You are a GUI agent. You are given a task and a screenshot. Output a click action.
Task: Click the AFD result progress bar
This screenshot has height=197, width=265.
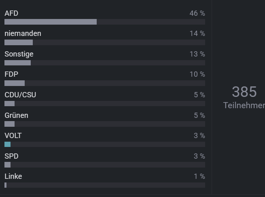(51, 22)
